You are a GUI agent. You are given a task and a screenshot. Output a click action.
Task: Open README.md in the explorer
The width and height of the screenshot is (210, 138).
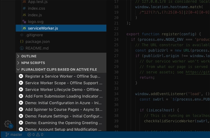point(61,48)
